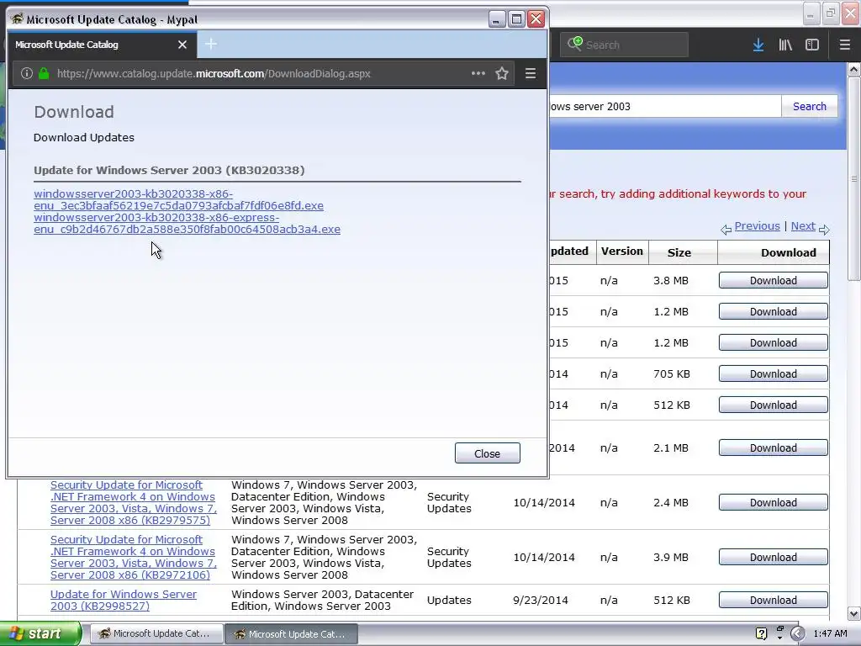Click the Next arrow icon in catalog
This screenshot has width=861, height=646.
tap(824, 230)
